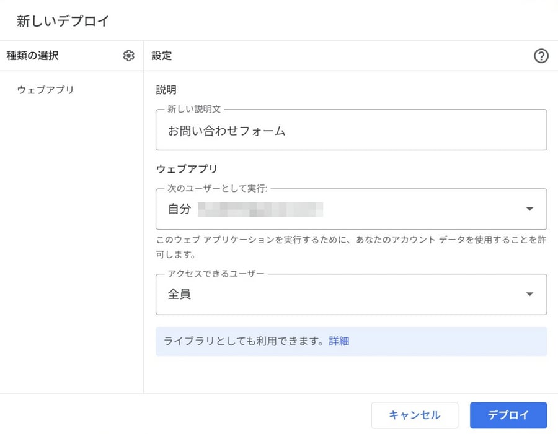
Task: Click the account data permission notice text
Action: click(350, 246)
